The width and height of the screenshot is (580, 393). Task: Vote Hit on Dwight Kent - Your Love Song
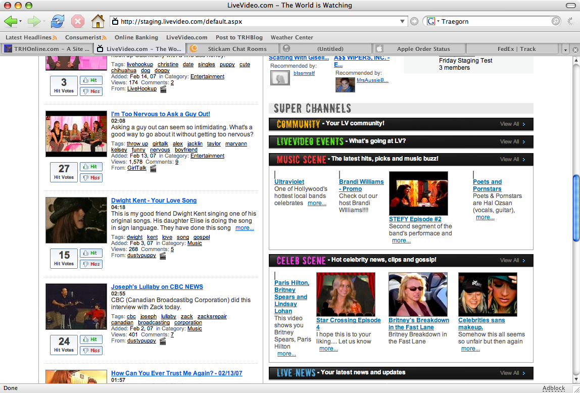point(91,253)
